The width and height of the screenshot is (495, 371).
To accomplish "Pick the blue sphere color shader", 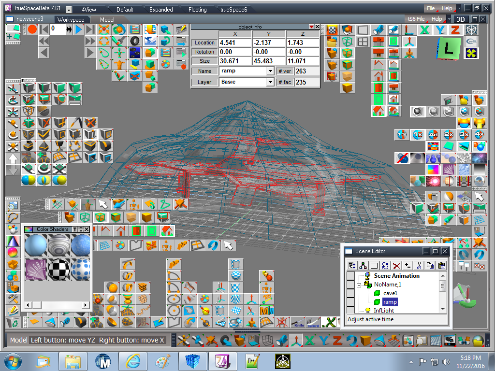I will 36,245.
